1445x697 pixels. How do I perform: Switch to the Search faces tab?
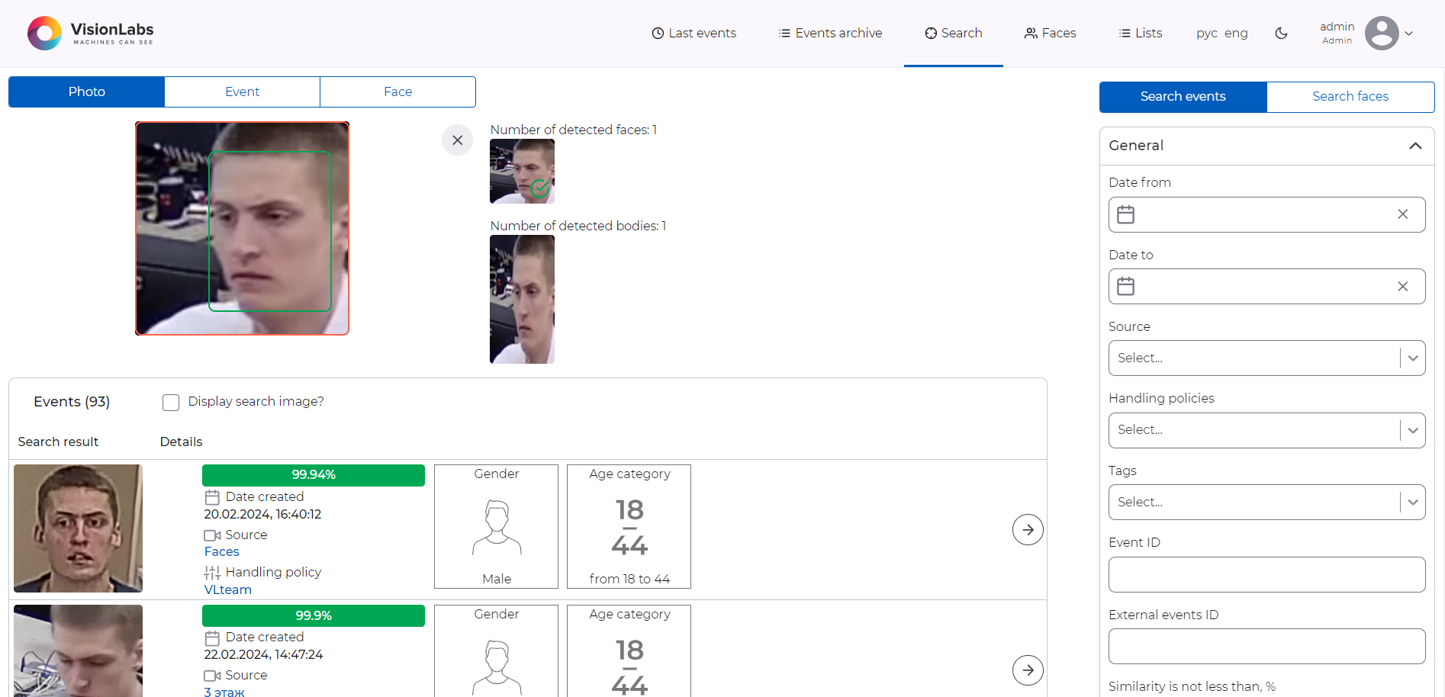pos(1350,96)
